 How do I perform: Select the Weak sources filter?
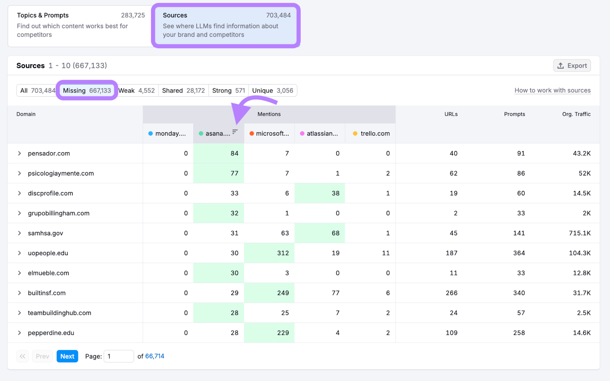point(136,90)
